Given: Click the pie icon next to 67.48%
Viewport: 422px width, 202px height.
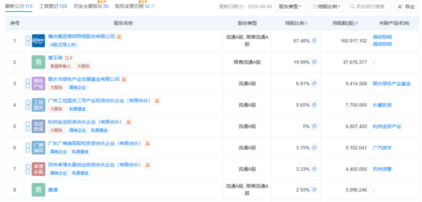Looking at the screenshot, I should (x=314, y=41).
